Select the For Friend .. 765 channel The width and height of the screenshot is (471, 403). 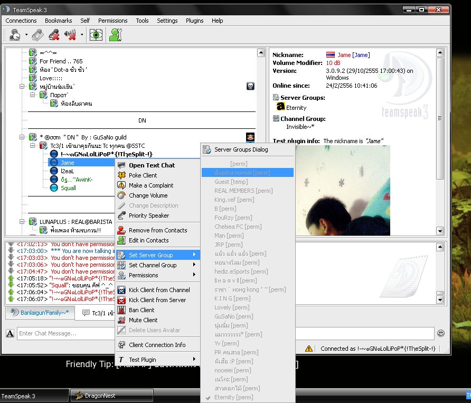61,61
